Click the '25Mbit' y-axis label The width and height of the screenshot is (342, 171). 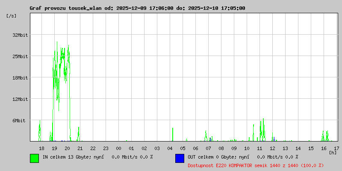20,56
